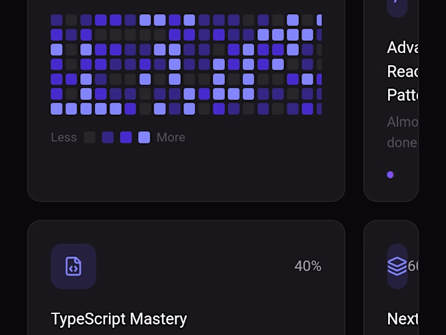Click the TypeScript Mastery code file icon
Image resolution: width=446 pixels, height=335 pixels.
click(x=73, y=266)
